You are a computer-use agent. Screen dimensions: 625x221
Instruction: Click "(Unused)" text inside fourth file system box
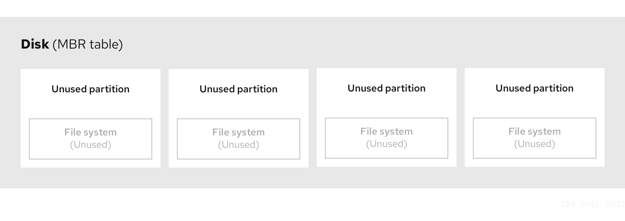[535, 144]
